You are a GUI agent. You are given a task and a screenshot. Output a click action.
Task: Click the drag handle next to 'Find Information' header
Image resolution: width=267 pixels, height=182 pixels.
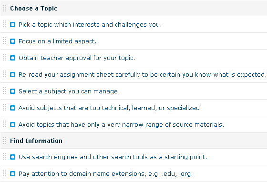click(4, 141)
